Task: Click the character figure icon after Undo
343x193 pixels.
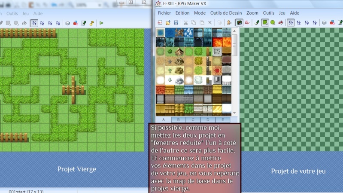Action: [229, 23]
